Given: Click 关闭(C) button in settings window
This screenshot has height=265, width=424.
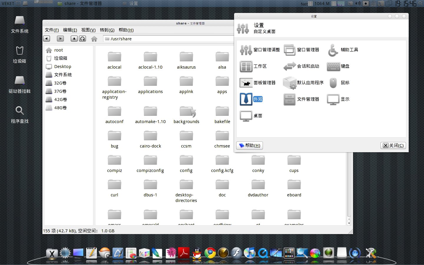Looking at the screenshot, I should [x=393, y=145].
